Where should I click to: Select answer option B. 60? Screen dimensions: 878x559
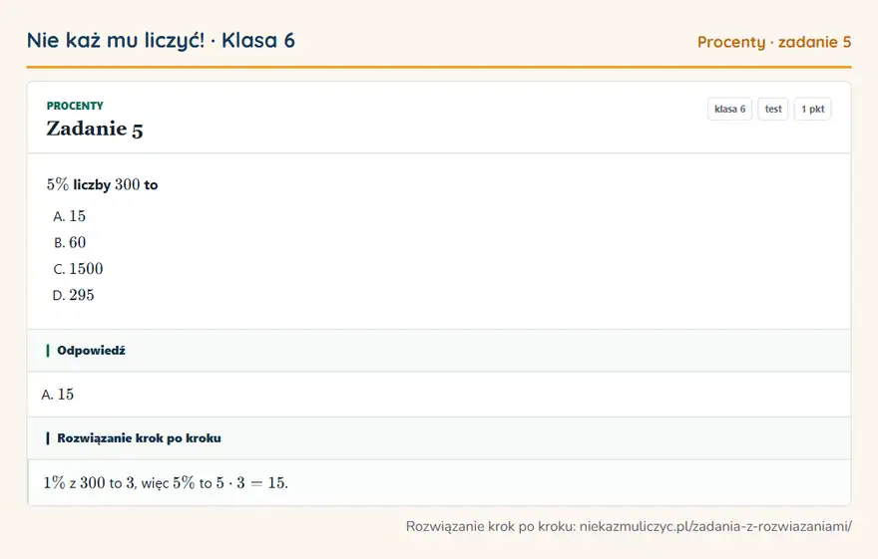coord(70,242)
